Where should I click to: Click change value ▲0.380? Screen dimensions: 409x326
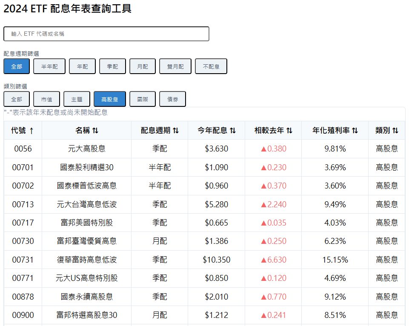click(x=273, y=149)
